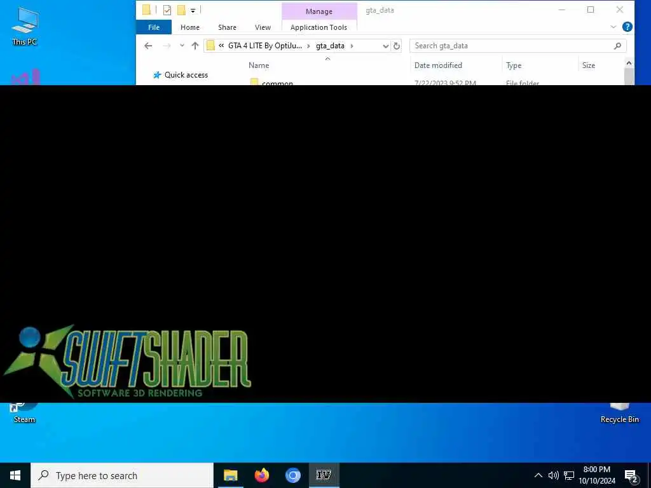Sort by the Type column header
The image size is (651, 488).
[514, 65]
